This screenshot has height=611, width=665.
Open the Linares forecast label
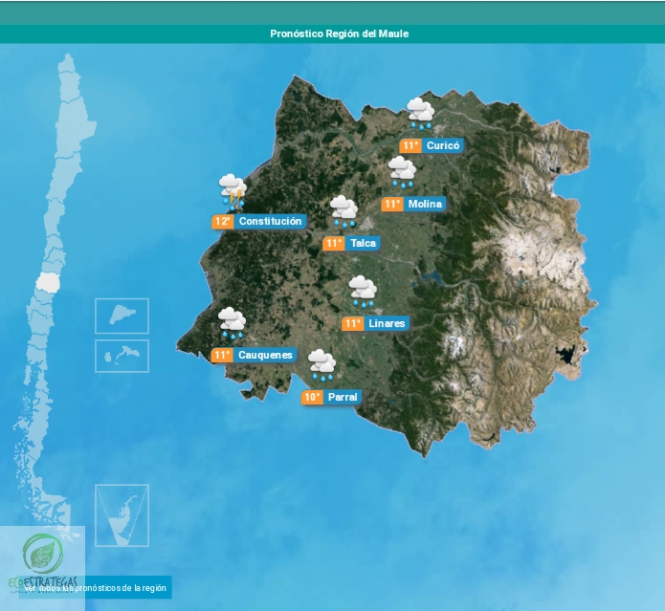pyautogui.click(x=387, y=324)
